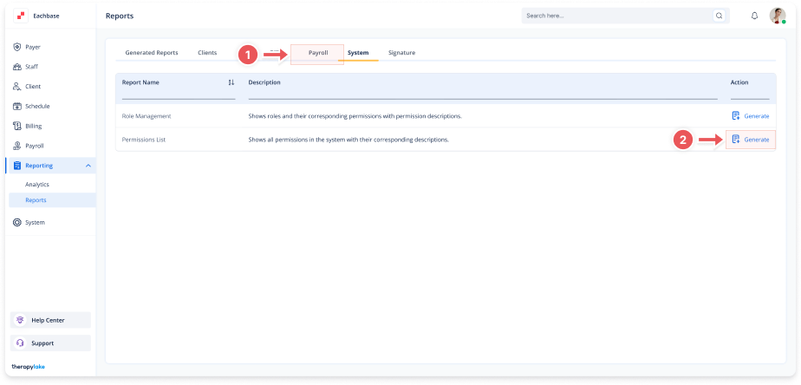The height and width of the screenshot is (385, 801).
Task: Sort by Report Name column
Action: 231,82
